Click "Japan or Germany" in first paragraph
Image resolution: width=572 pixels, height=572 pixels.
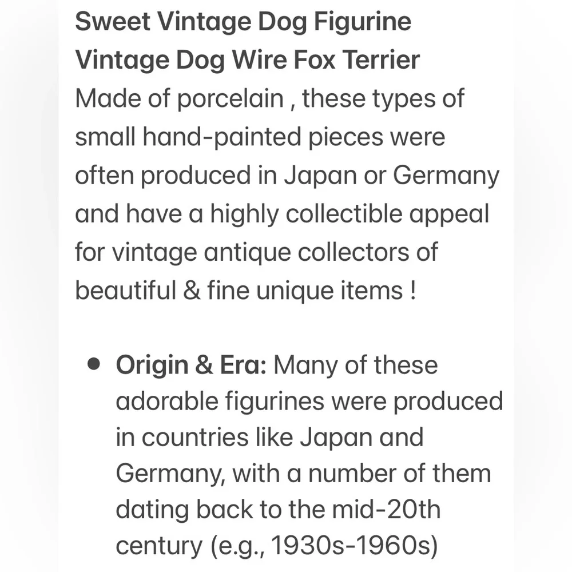(x=391, y=176)
